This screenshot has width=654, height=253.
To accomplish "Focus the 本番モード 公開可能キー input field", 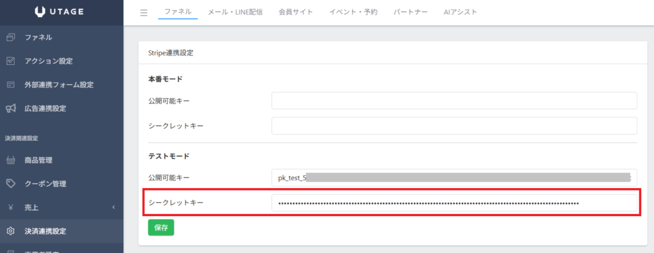I will click(x=454, y=101).
